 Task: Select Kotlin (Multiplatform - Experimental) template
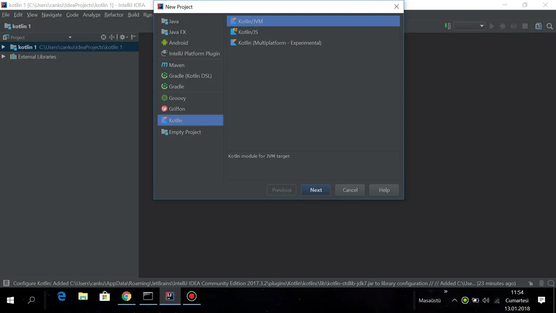click(313, 43)
